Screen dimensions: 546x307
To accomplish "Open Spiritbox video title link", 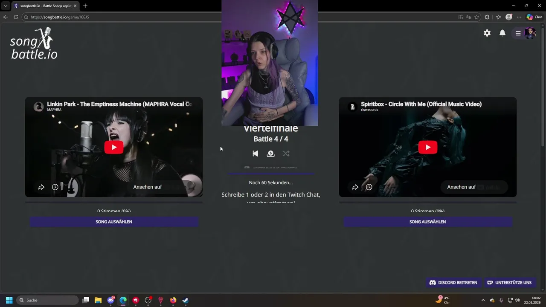I will tap(421, 104).
